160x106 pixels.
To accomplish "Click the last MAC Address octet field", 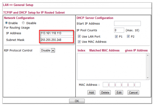I will 138,85.
